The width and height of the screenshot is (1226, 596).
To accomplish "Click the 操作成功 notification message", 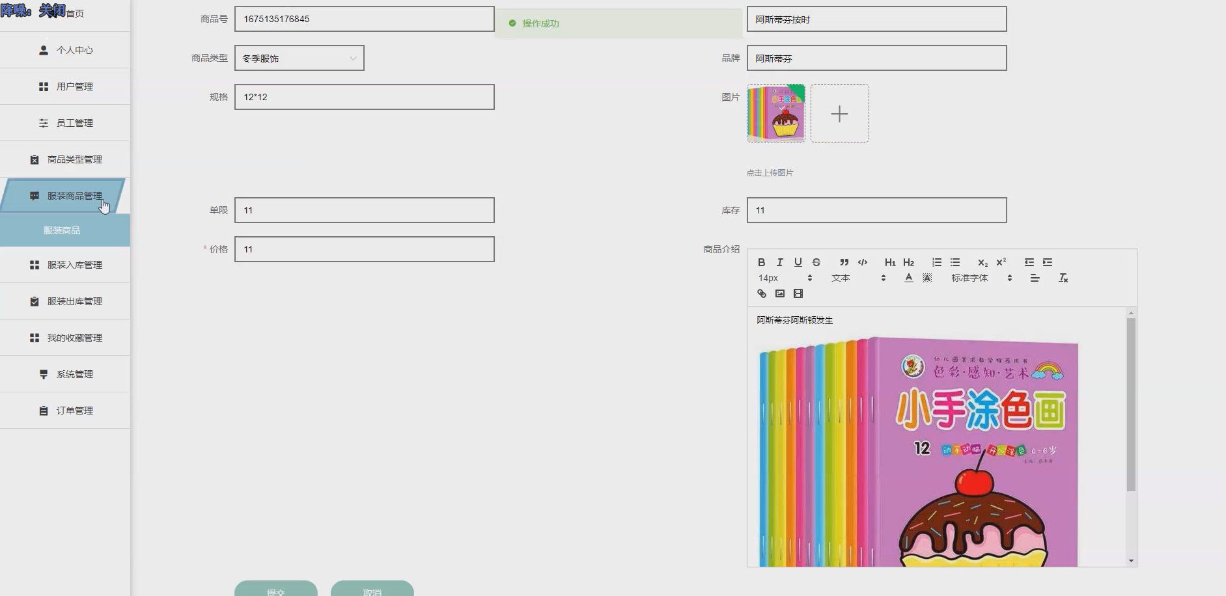I will (x=618, y=23).
